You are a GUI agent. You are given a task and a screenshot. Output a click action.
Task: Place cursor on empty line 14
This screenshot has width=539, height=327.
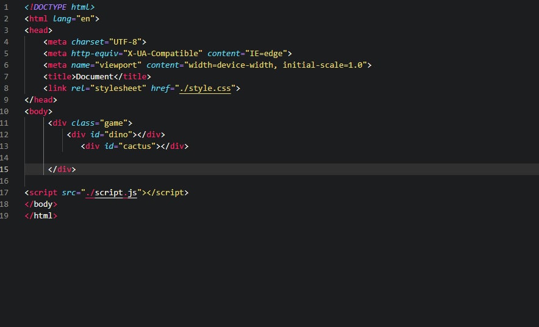click(282, 158)
